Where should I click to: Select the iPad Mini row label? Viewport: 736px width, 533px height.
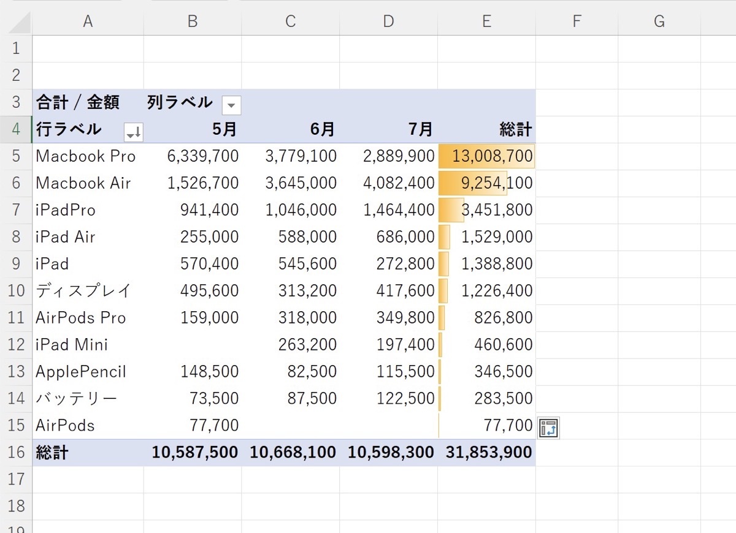tap(88, 345)
